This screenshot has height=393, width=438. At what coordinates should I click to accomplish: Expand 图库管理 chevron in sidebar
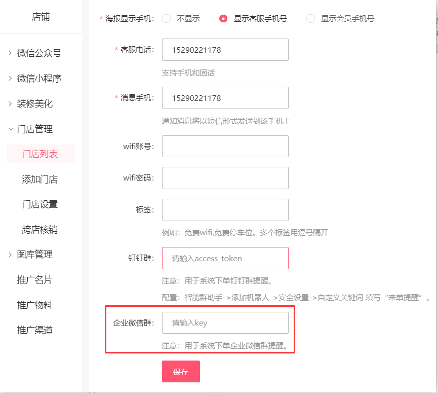click(x=10, y=255)
